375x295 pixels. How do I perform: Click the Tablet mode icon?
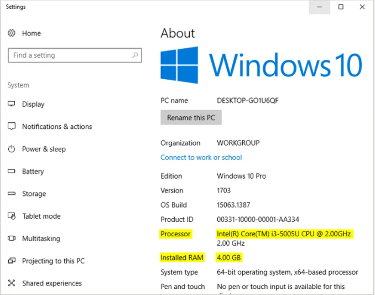coord(12,216)
